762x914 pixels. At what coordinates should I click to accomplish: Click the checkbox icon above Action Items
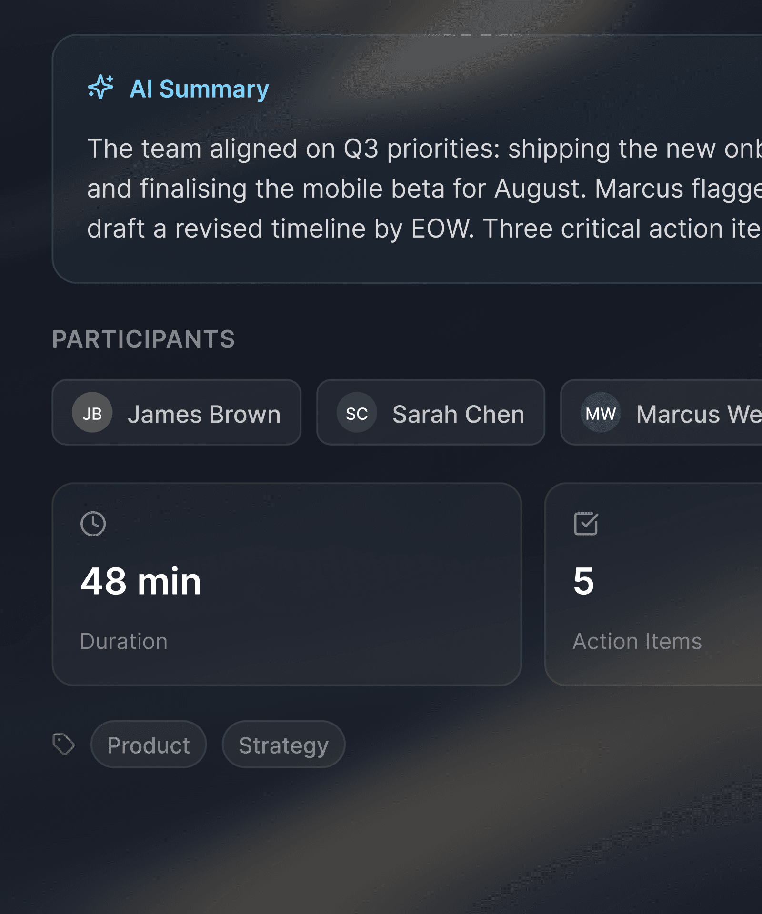586,524
